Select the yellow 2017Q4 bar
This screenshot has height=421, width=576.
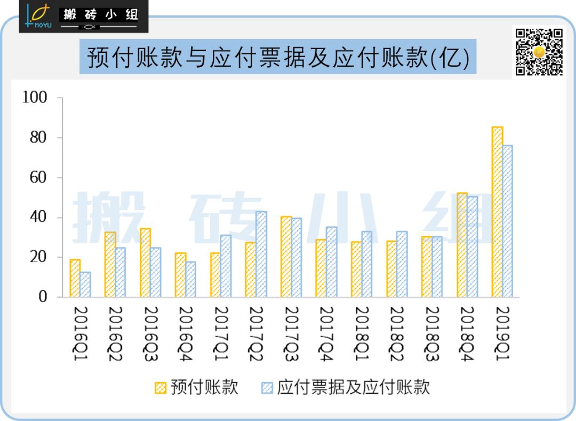coord(321,268)
